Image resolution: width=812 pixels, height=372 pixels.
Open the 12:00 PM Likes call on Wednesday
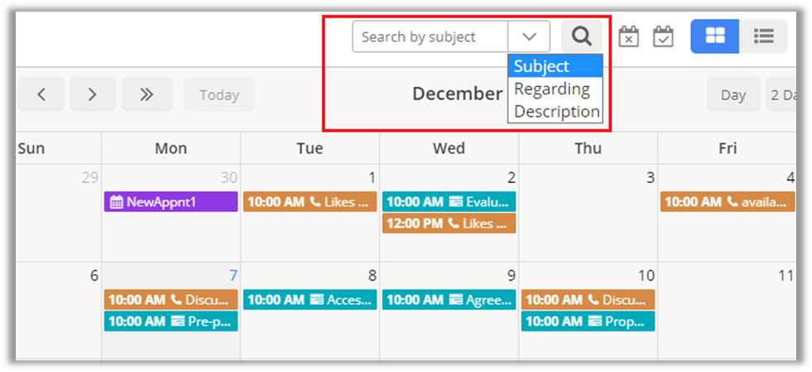pyautogui.click(x=449, y=223)
